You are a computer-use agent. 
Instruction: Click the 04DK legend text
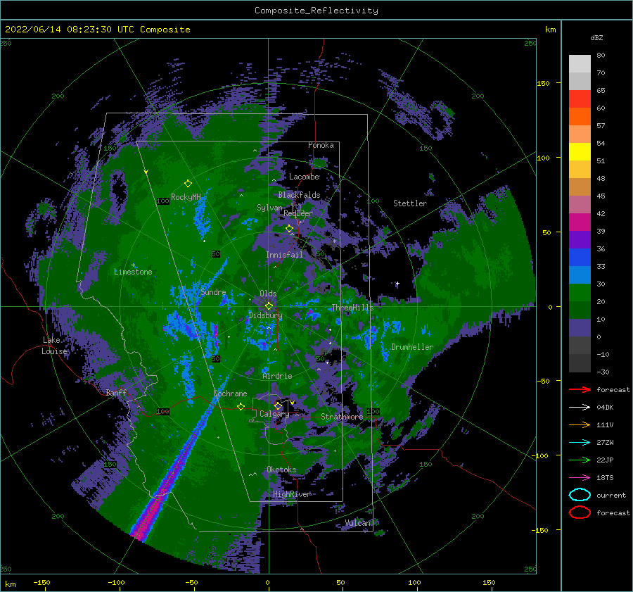pyautogui.click(x=605, y=408)
